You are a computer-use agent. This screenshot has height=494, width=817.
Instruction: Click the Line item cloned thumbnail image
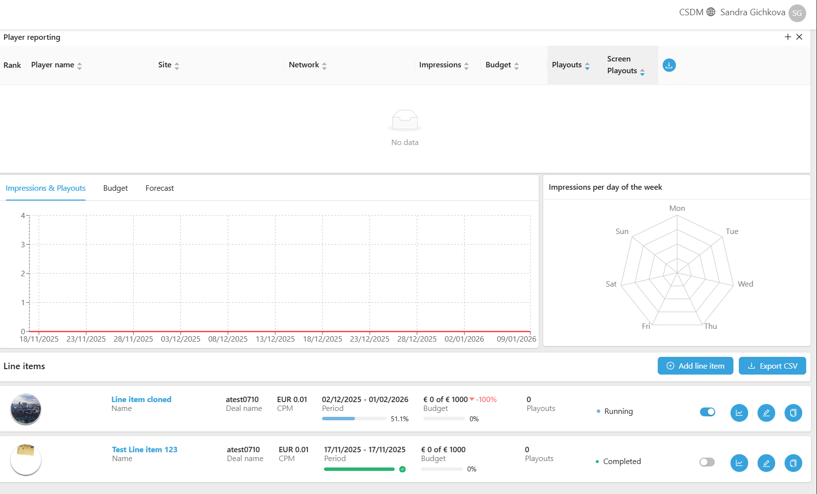pyautogui.click(x=26, y=409)
